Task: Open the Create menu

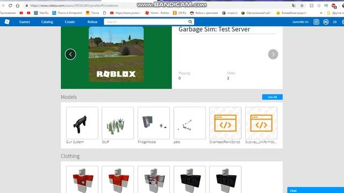Action: [x=70, y=22]
